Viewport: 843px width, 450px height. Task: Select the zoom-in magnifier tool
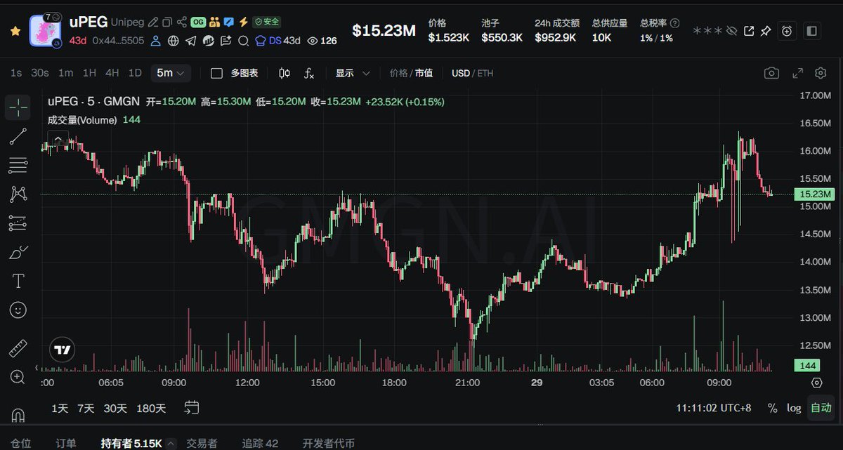[x=18, y=377]
